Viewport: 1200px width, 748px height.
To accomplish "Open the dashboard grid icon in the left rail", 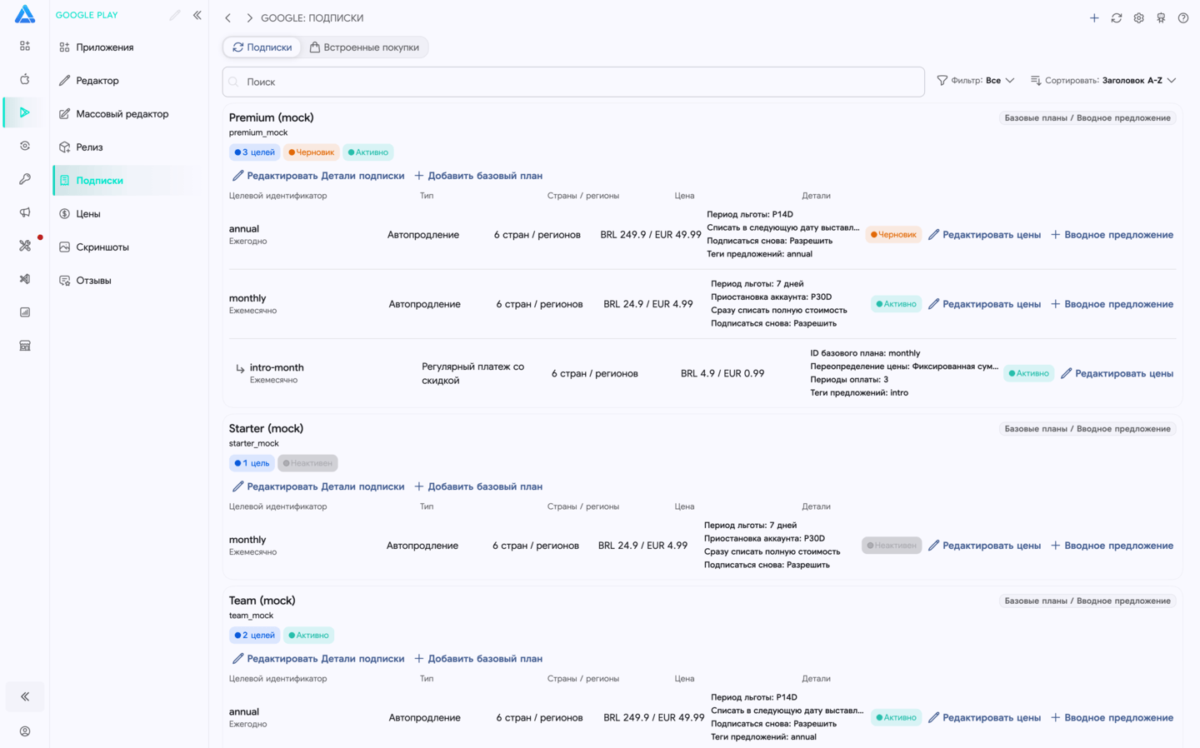I will 25,46.
